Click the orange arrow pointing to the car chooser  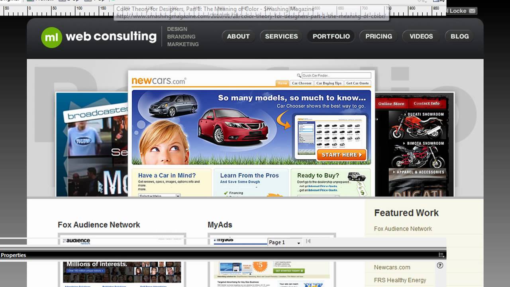pyautogui.click(x=284, y=120)
